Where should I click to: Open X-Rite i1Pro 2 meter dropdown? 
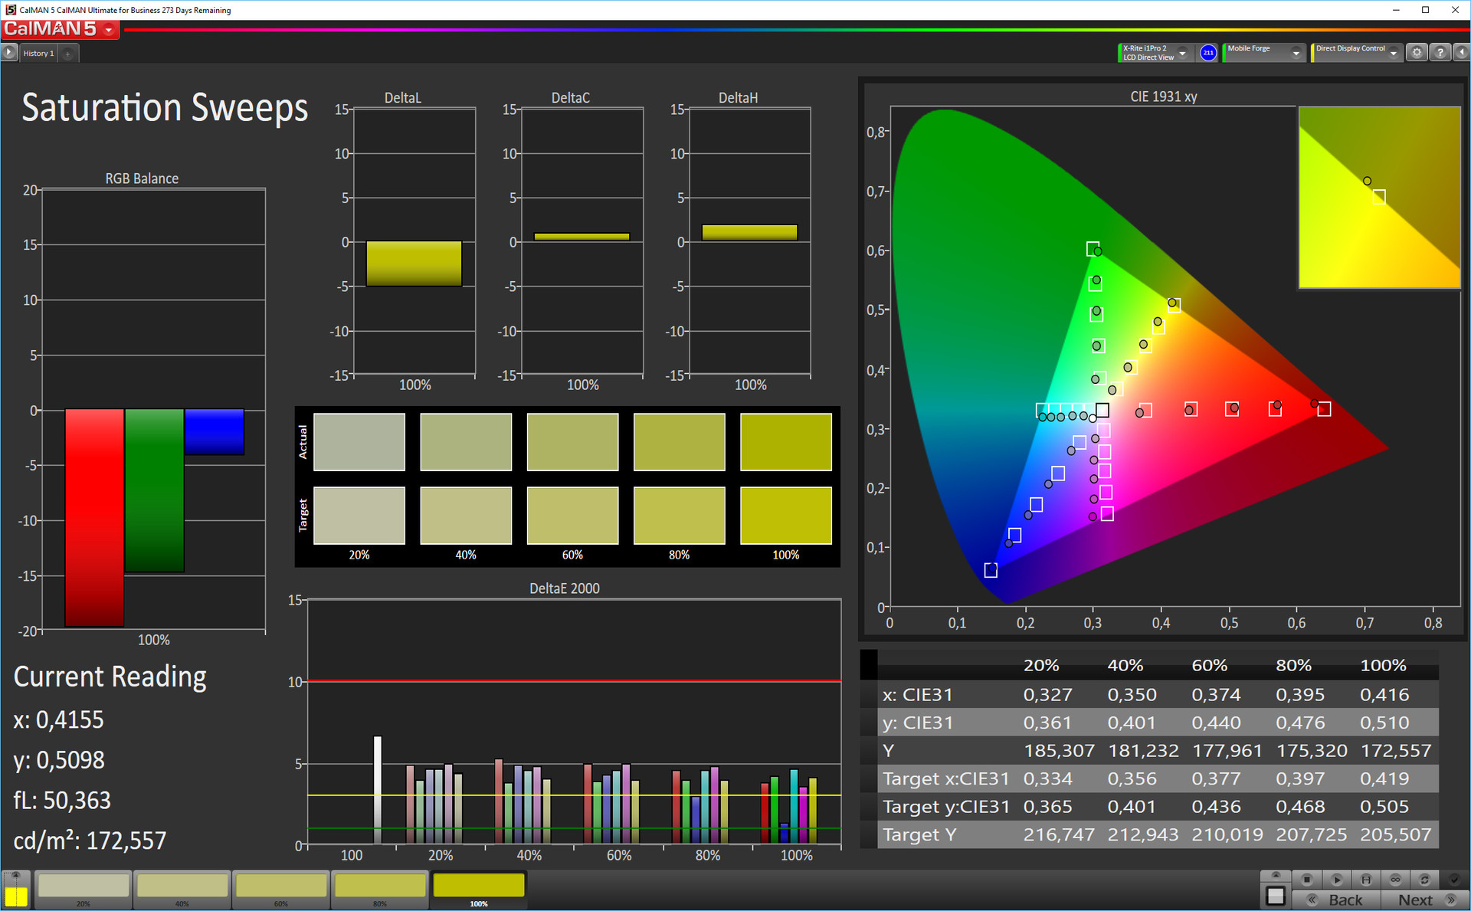tap(1183, 53)
